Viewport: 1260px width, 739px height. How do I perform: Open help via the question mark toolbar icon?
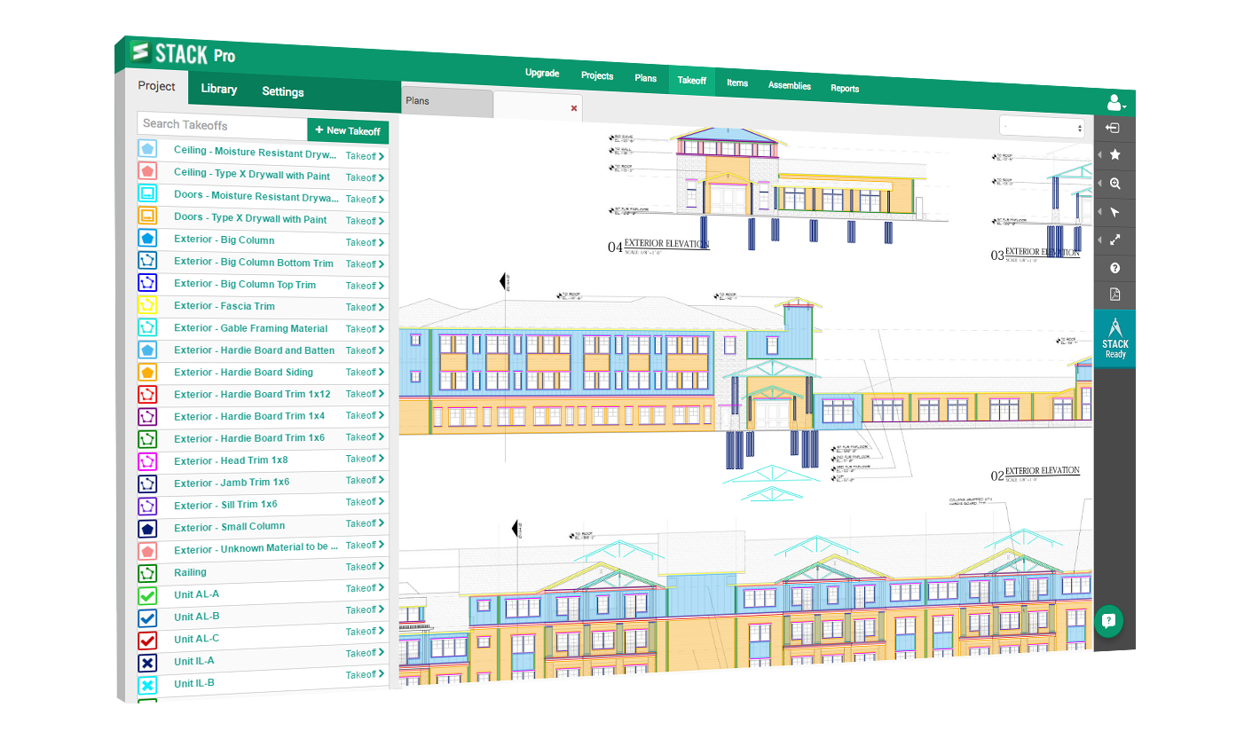pos(1115,268)
